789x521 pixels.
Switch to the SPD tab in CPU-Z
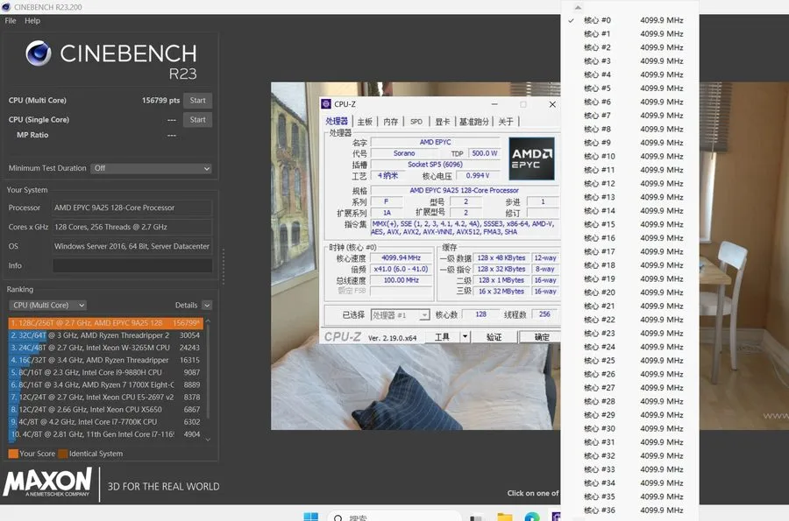416,122
